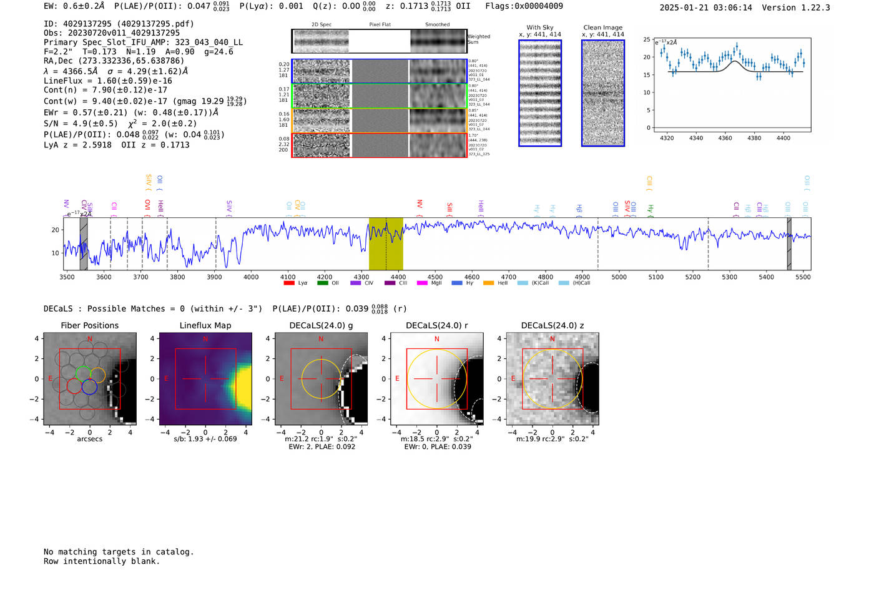
Task: Click the orange HeII legend swatch
Action: (488, 283)
